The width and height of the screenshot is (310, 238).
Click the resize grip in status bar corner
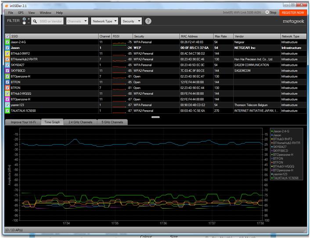tap(306, 231)
